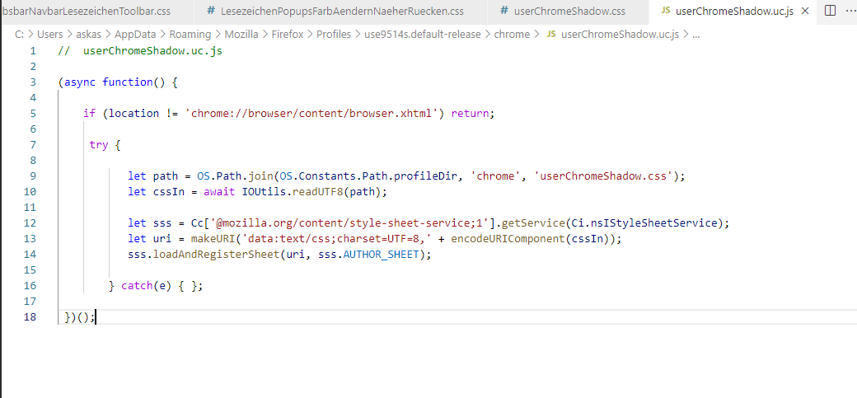Click 'encodeURIComponent' on line 13

coord(507,239)
